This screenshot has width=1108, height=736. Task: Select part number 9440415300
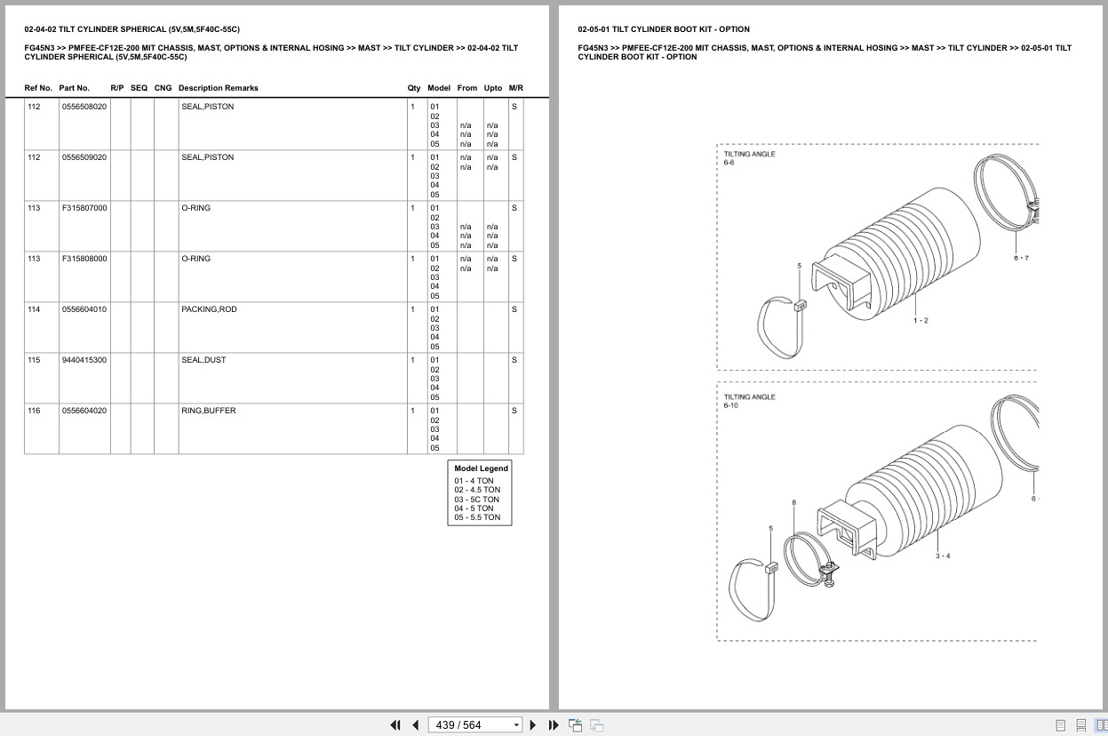(x=84, y=360)
